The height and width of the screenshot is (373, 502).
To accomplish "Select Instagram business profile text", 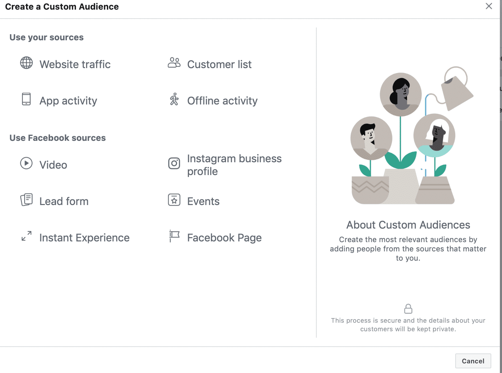I will tap(234, 165).
